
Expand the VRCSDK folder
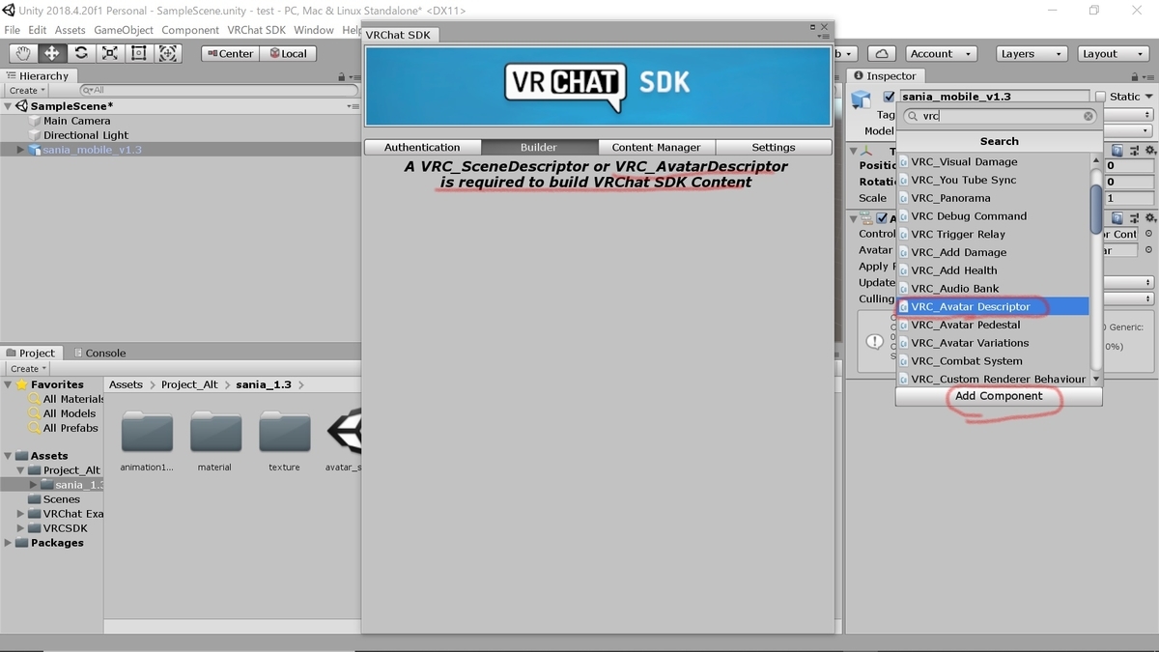click(x=20, y=528)
